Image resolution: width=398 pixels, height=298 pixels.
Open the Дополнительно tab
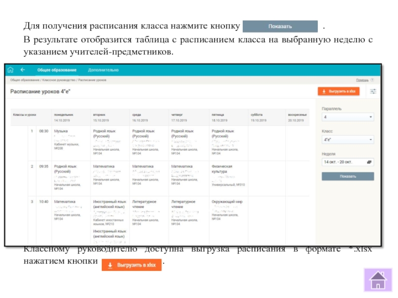103,70
